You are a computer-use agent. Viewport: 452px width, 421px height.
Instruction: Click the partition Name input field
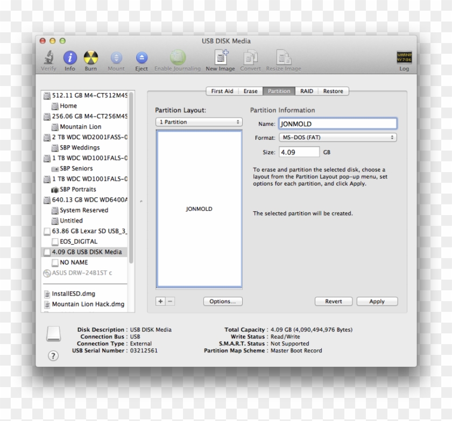click(x=337, y=123)
